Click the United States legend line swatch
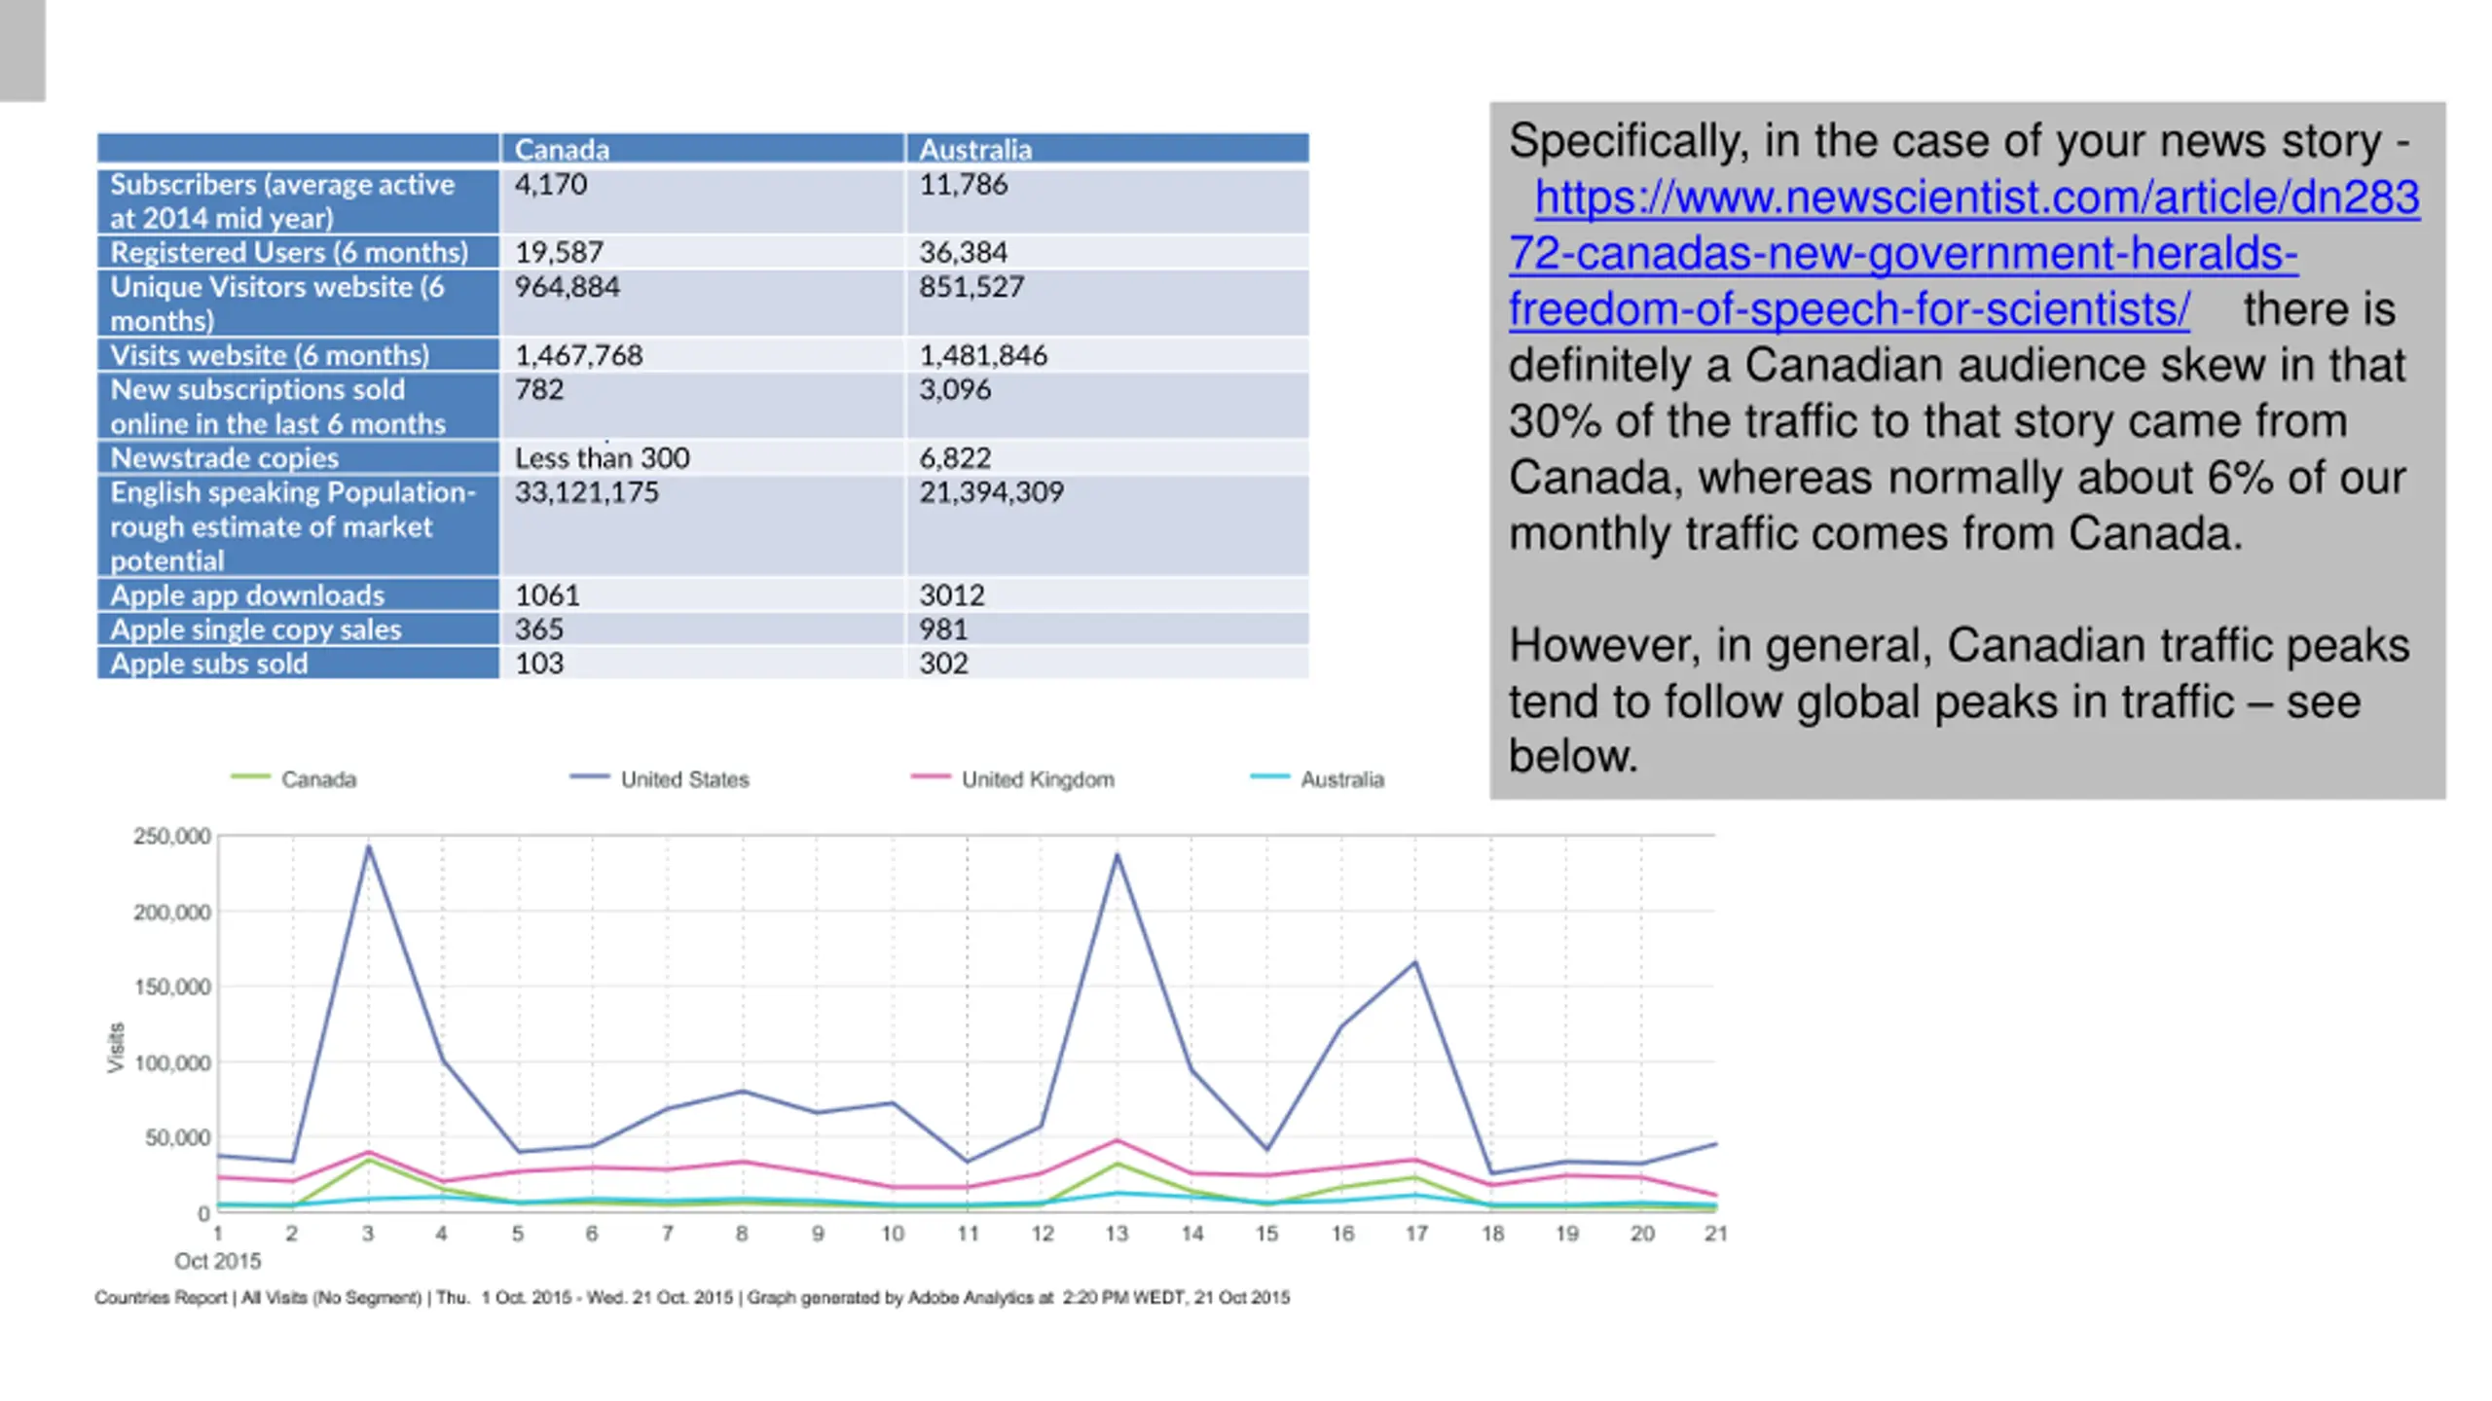This screenshot has height=1401, width=2492. point(589,777)
